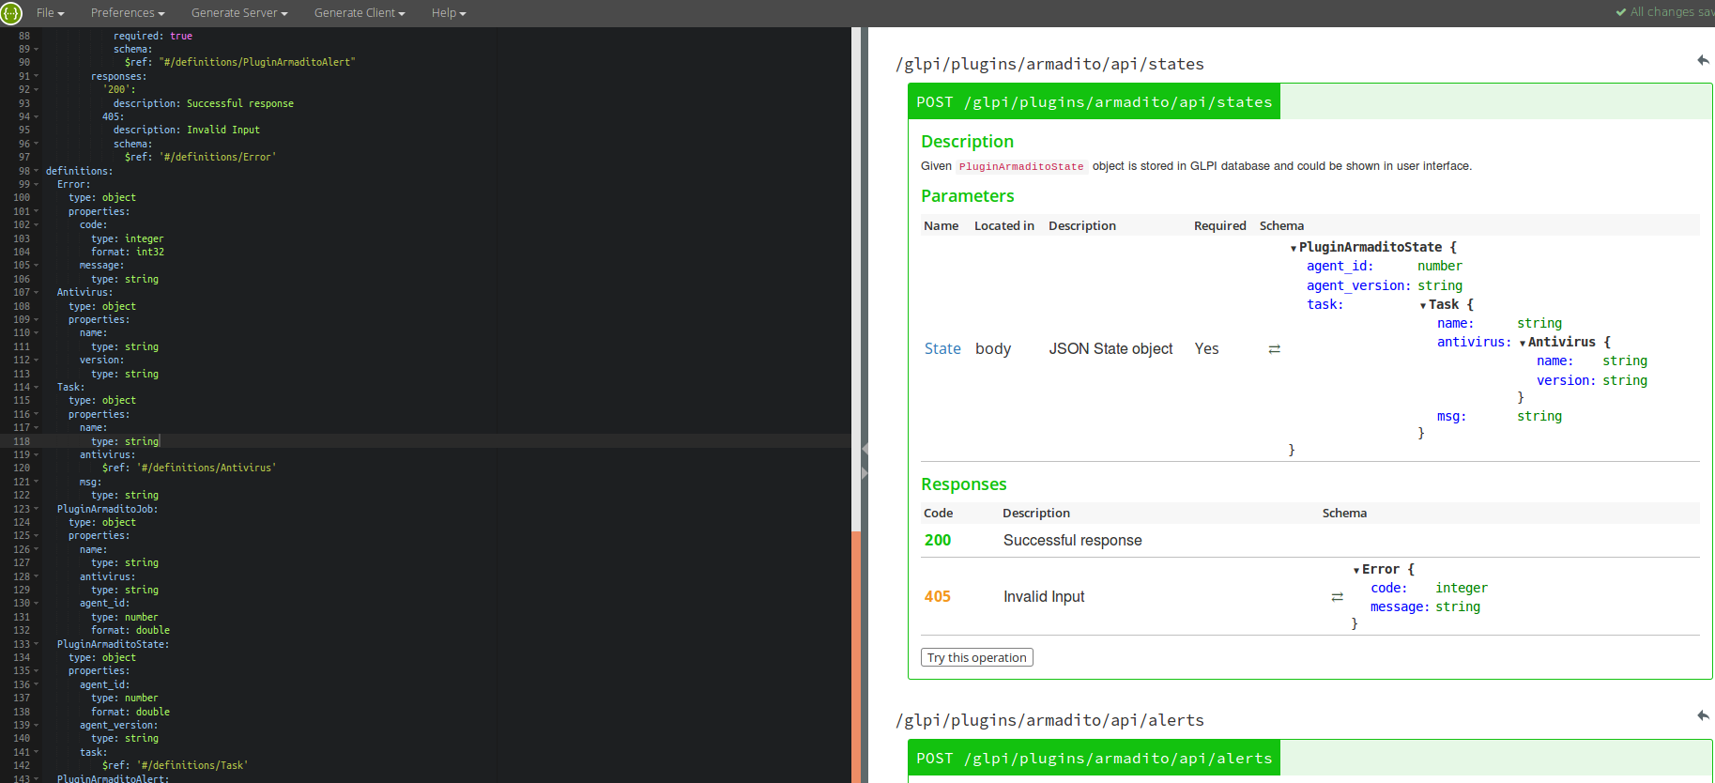This screenshot has width=1715, height=783.
Task: Click the /glpi/plugins/armadito/api/alerts path heading
Action: click(1049, 720)
